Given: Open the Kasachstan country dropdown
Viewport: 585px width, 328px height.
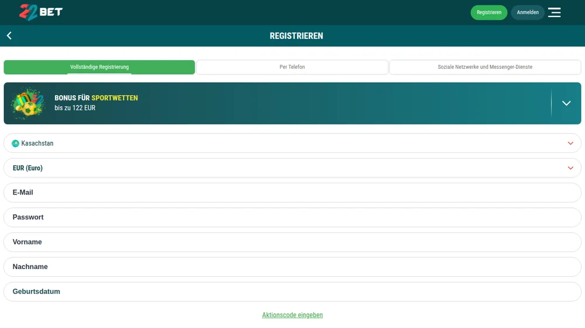Looking at the screenshot, I should pyautogui.click(x=292, y=144).
